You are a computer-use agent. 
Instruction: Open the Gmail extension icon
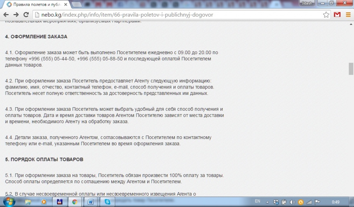point(337,15)
